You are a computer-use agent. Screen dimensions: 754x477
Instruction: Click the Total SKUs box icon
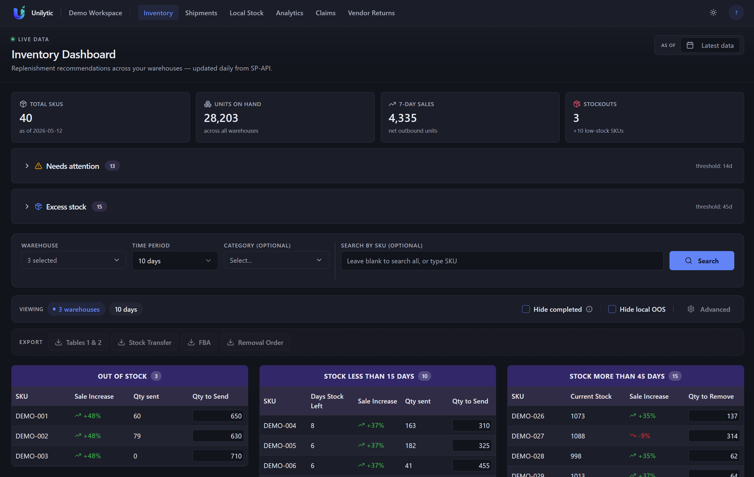coord(23,104)
